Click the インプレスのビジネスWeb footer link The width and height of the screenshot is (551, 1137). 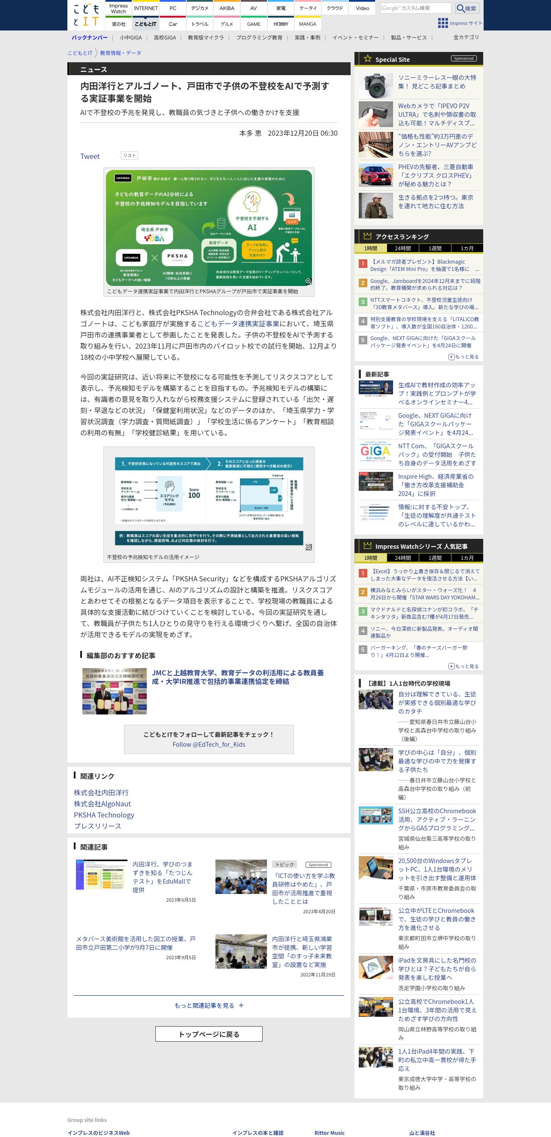coord(98,1133)
